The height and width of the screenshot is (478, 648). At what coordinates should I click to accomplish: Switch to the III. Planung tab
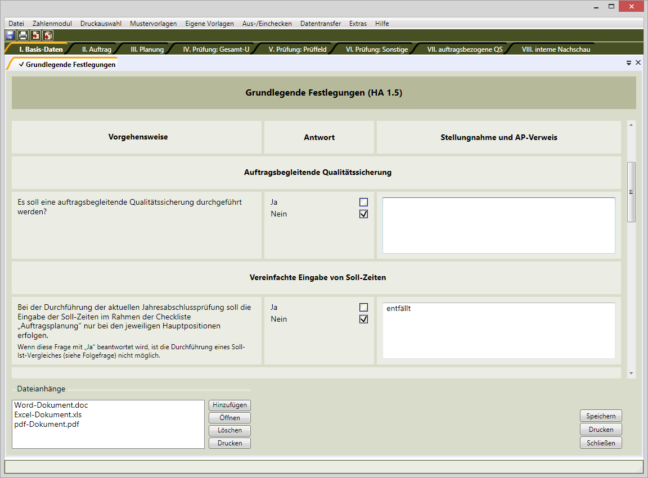(x=147, y=49)
